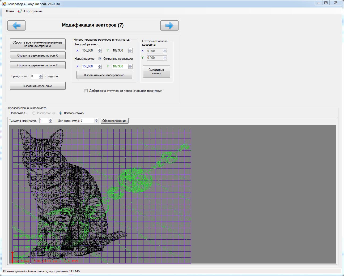The height and width of the screenshot is (276, 344).
Task: Click current size Y field 102,950
Action: click(120, 50)
